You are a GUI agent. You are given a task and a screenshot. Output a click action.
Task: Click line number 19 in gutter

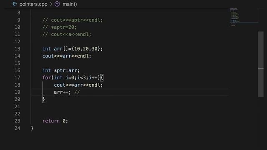[x=18, y=92]
